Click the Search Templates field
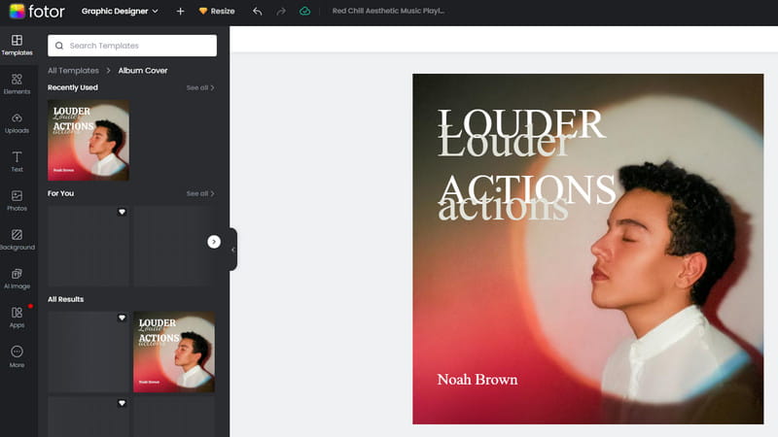Image resolution: width=778 pixels, height=437 pixels. 132,46
